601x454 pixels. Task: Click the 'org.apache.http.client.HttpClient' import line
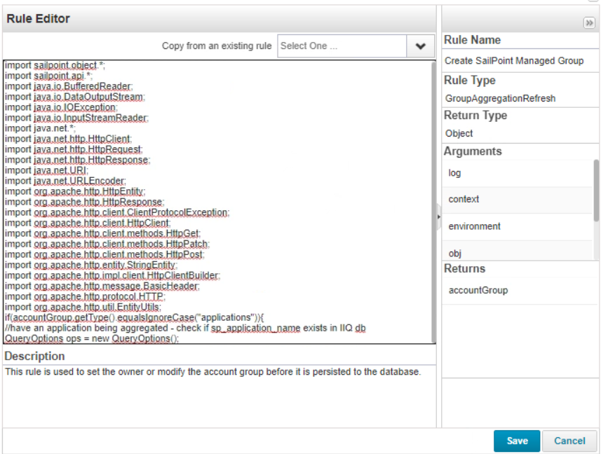88,223
